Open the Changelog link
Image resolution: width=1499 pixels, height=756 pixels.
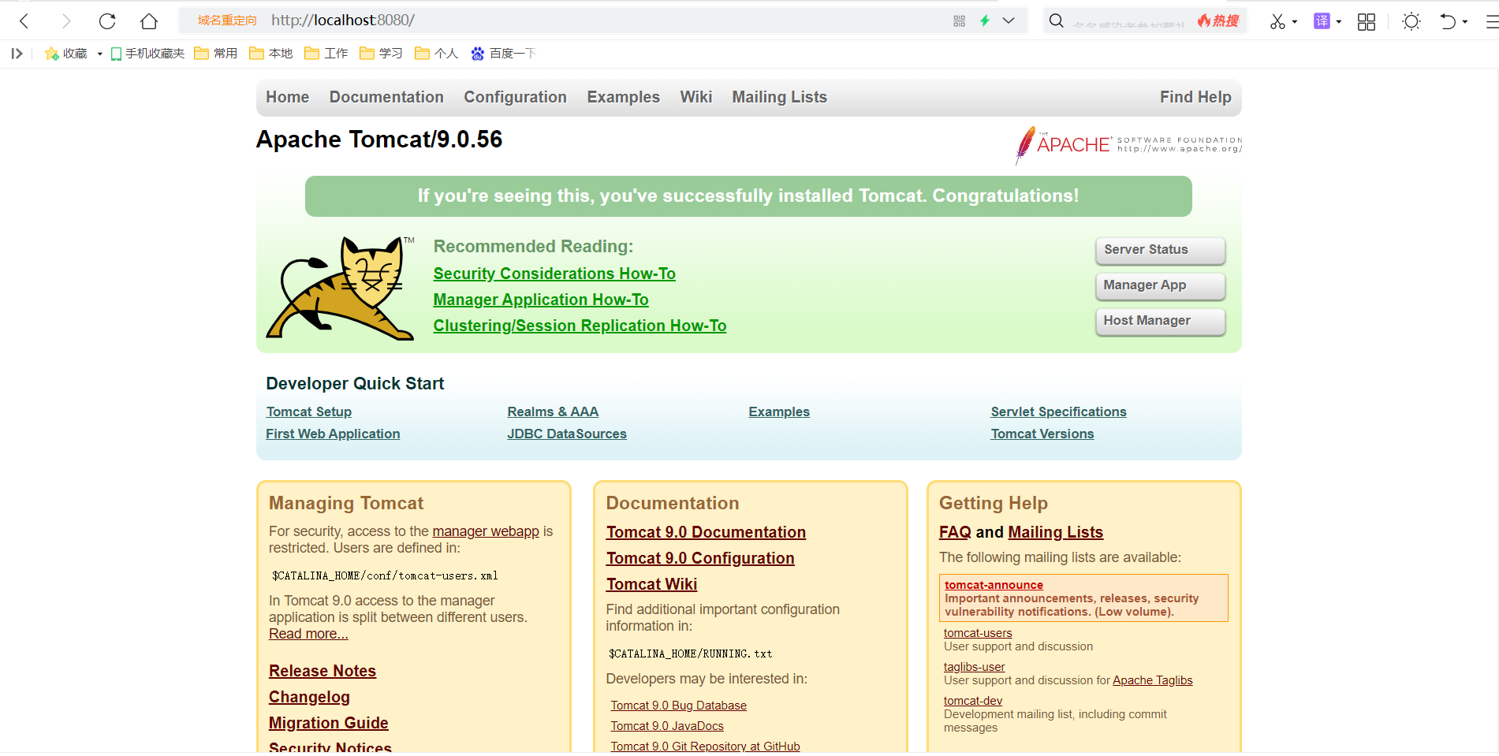click(309, 697)
